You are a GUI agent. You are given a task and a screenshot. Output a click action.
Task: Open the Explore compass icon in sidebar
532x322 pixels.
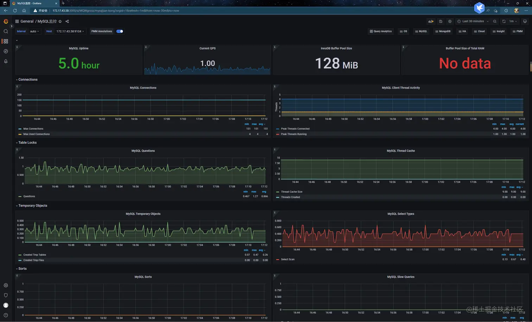coord(6,51)
